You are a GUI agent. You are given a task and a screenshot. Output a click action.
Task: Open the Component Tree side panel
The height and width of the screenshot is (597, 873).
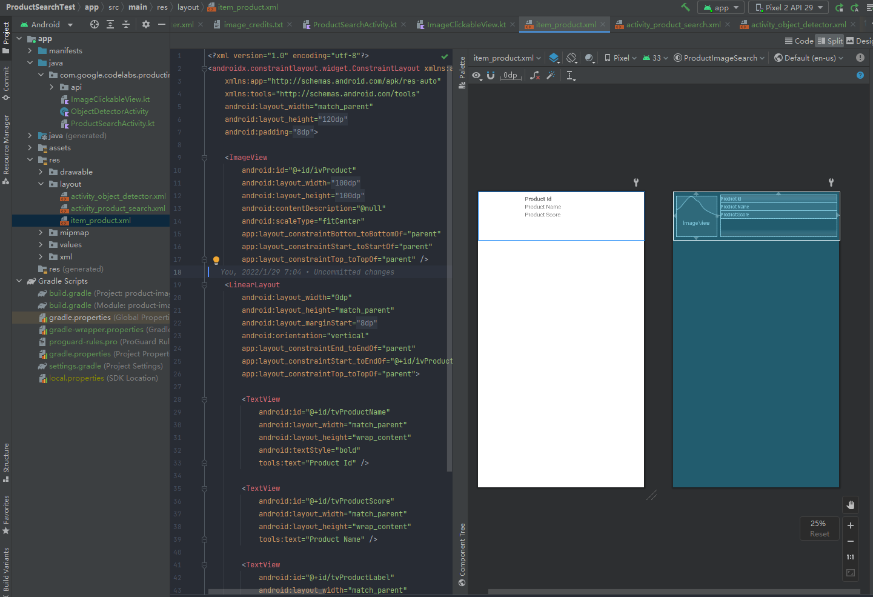coord(462,555)
